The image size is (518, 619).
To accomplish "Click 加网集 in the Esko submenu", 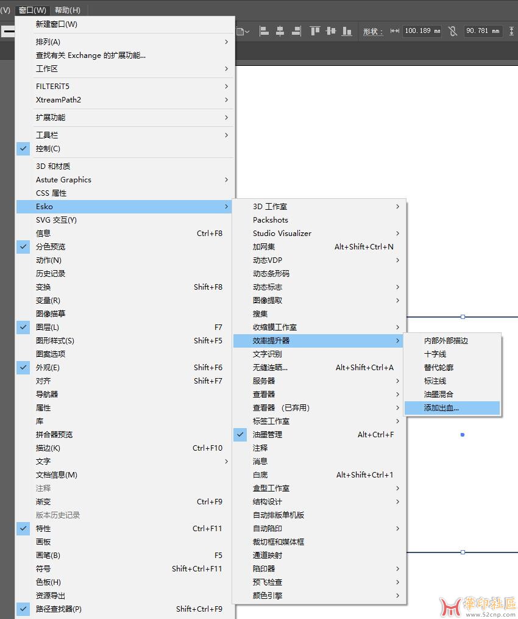I will 319,247.
